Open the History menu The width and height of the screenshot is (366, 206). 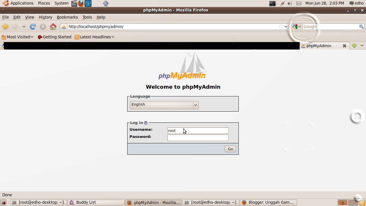click(x=45, y=17)
